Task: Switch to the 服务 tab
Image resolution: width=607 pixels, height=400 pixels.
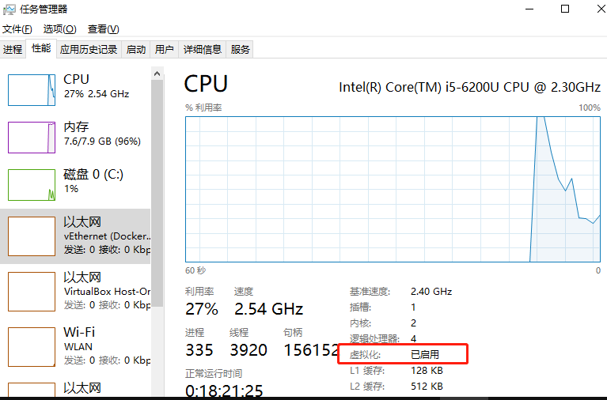Action: click(x=241, y=49)
